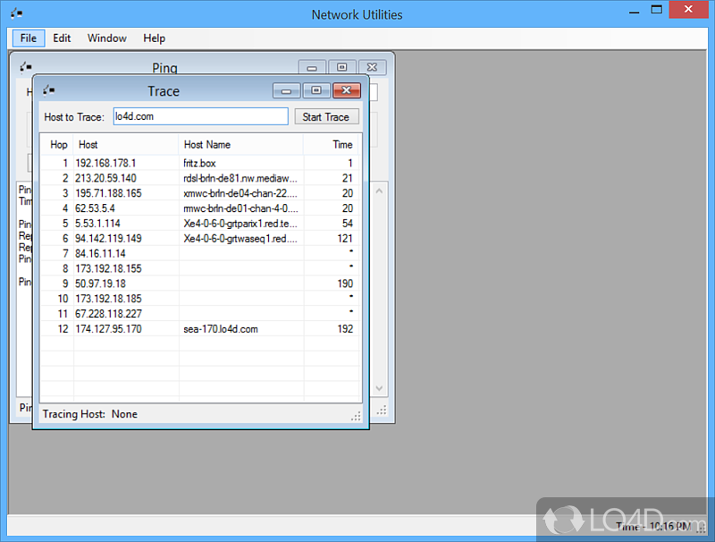The height and width of the screenshot is (542, 715).
Task: Click the Trace window resize grip
Action: pyautogui.click(x=356, y=416)
